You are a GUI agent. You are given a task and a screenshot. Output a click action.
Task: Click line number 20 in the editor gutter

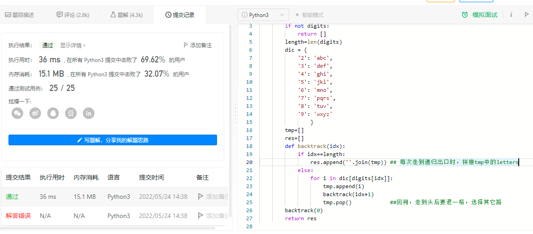[x=250, y=162]
